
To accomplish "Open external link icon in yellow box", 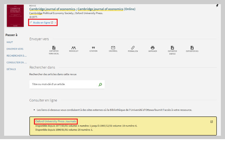I will (211, 122).
